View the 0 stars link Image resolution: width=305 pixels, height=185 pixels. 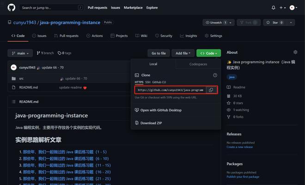(x=235, y=103)
